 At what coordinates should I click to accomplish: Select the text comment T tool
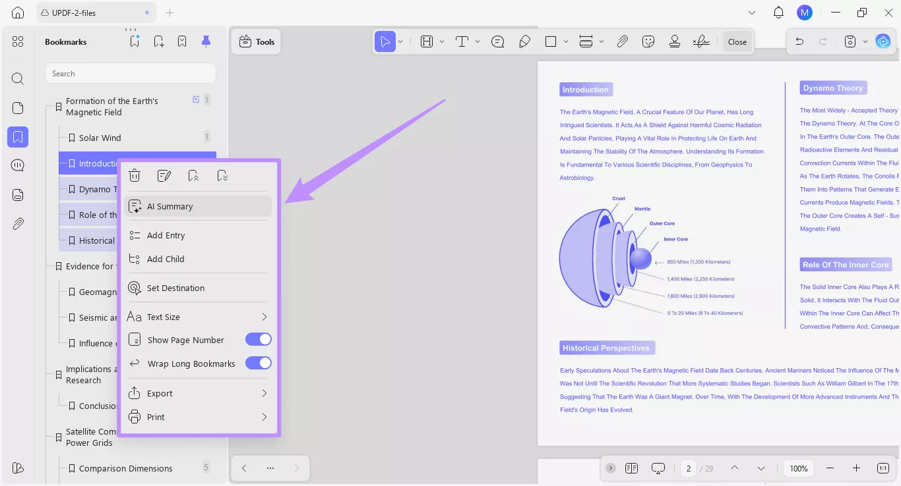(462, 41)
